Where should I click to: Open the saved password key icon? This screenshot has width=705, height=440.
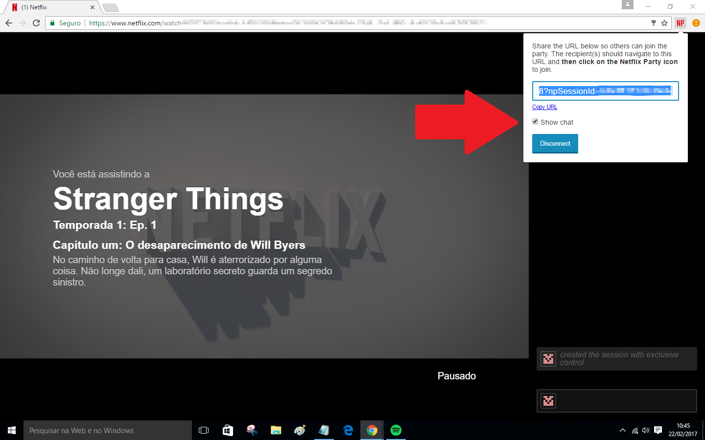(653, 23)
